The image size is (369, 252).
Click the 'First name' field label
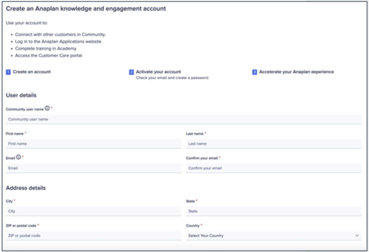15,134
